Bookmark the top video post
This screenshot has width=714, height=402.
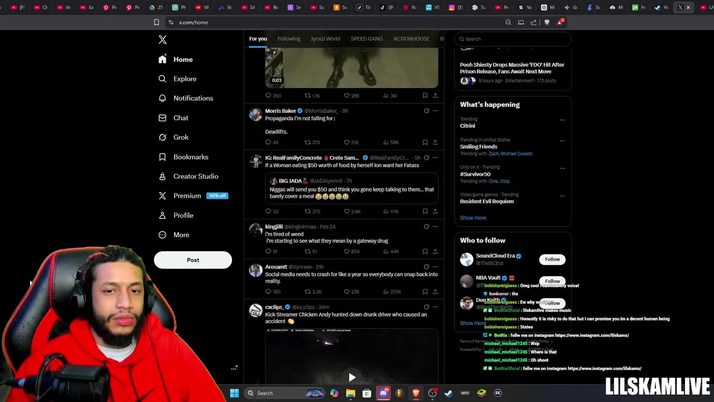[x=425, y=95]
